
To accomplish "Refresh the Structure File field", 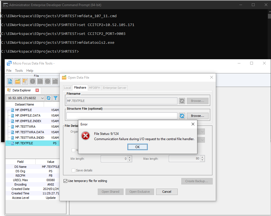I will 182,116.
